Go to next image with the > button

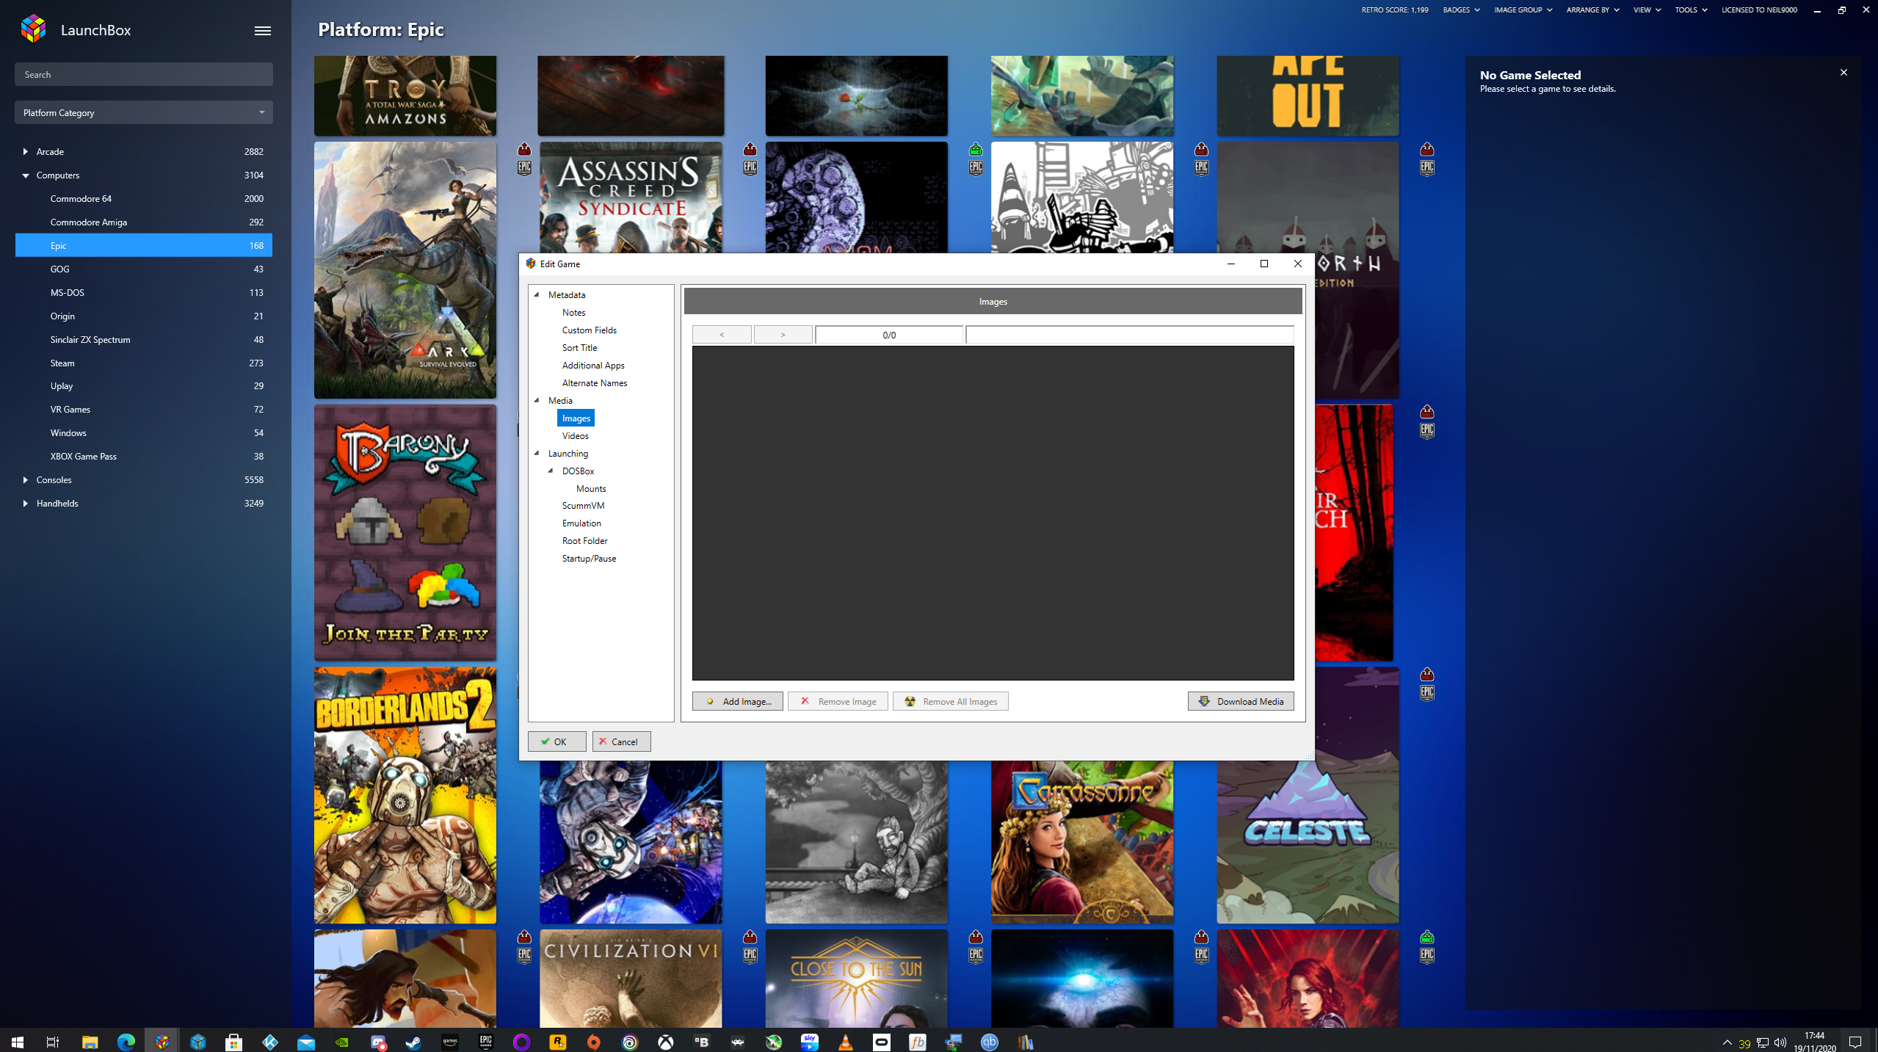pos(783,335)
